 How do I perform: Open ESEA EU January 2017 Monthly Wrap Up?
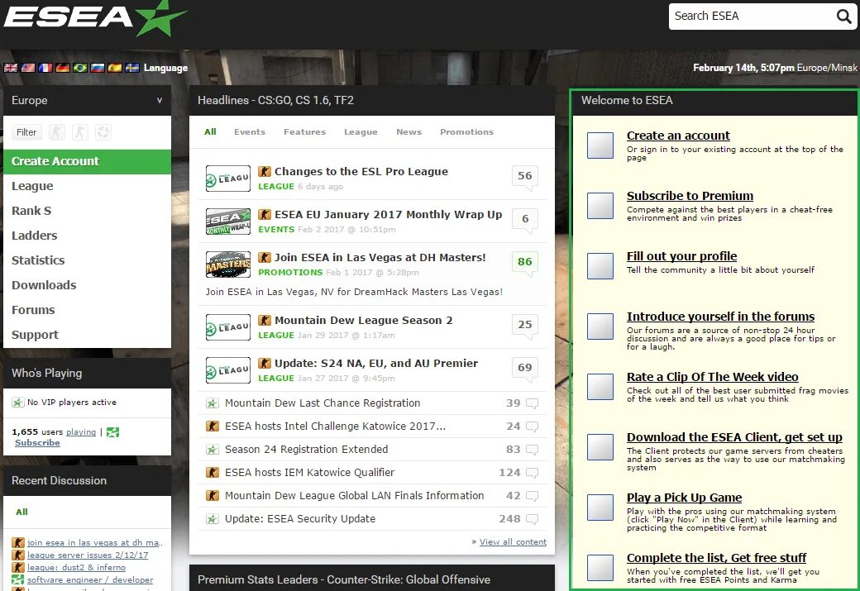[389, 214]
